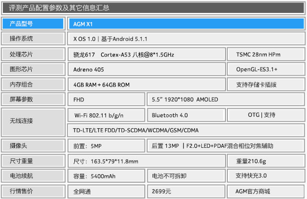Click the 骁龙617 Cortex-A53 processor cell

coord(146,55)
